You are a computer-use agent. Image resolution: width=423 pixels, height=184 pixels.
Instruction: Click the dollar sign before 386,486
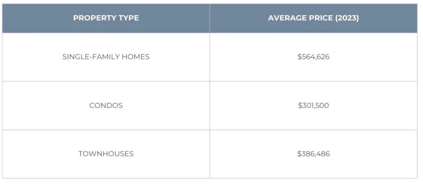point(299,154)
